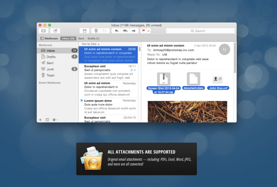The image size is (277, 187).
Task: Expand the Sort by Date menu
Action: point(91,44)
